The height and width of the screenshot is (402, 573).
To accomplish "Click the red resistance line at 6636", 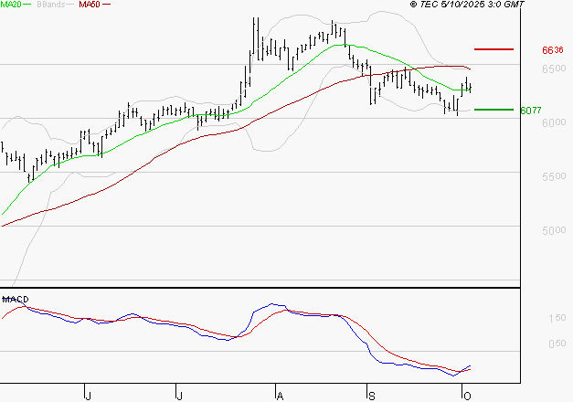I will (x=494, y=48).
